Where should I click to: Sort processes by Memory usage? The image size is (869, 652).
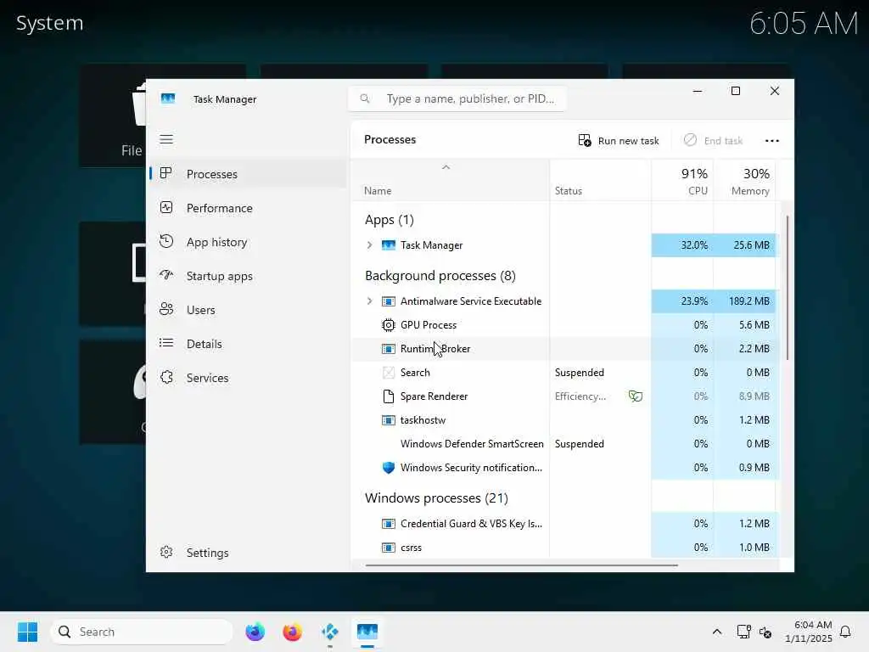point(744,182)
